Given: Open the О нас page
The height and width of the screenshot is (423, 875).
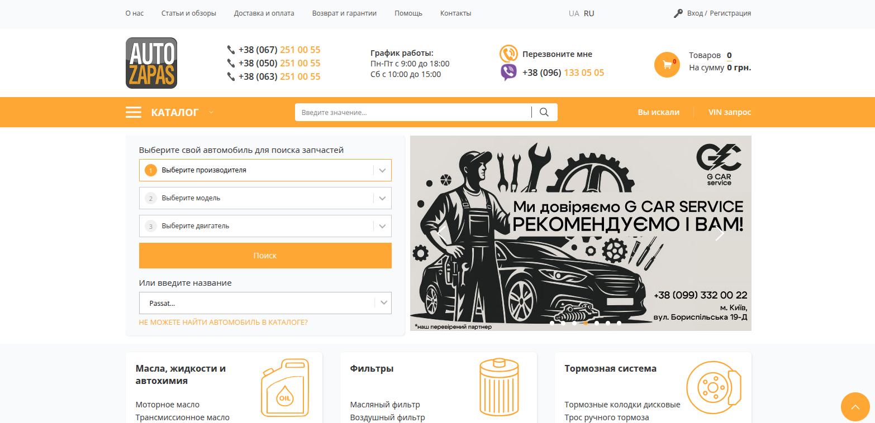Looking at the screenshot, I should pos(135,13).
